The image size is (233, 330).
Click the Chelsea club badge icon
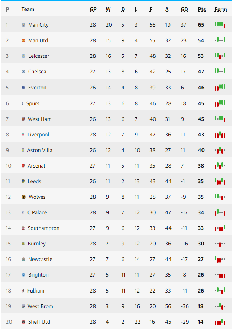pos(23,72)
